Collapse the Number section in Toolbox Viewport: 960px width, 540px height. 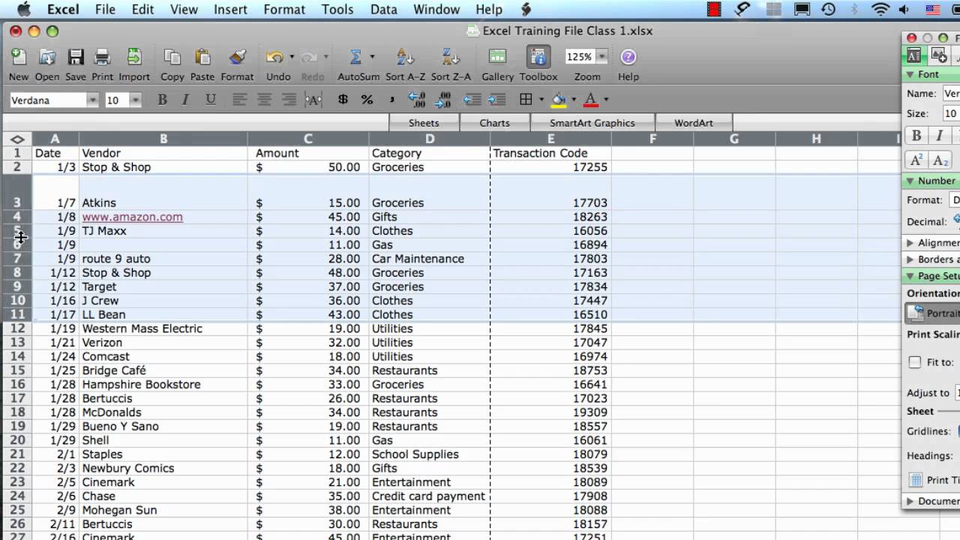(x=910, y=181)
